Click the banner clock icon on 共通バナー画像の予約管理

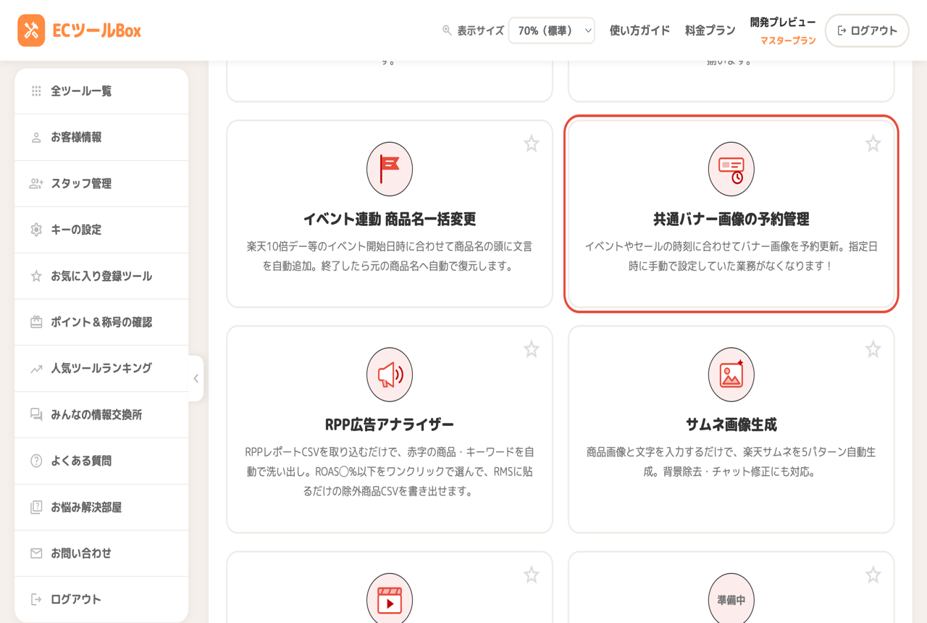pos(731,169)
